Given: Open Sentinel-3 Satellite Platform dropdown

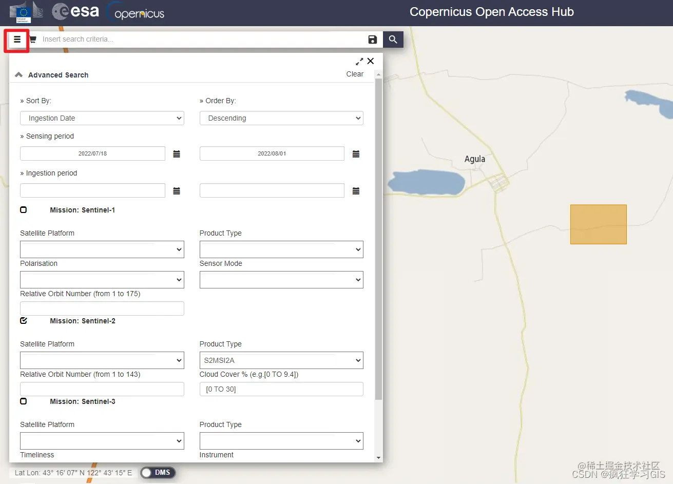Looking at the screenshot, I should click(x=102, y=441).
